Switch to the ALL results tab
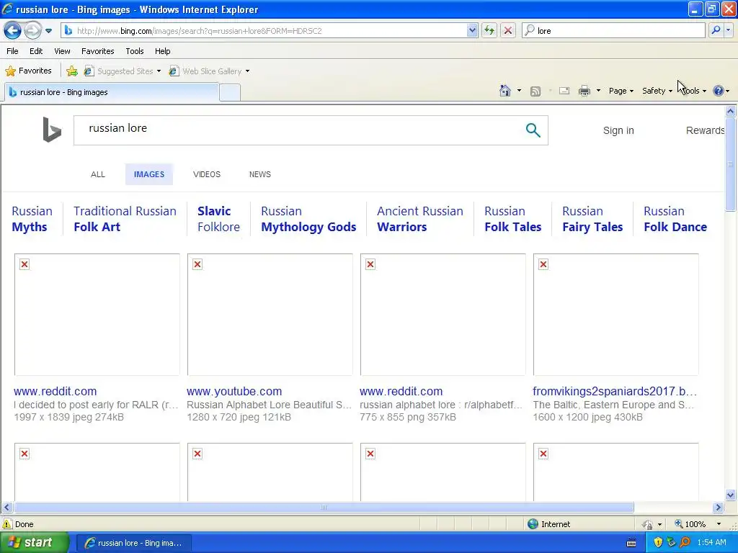The height and width of the screenshot is (553, 738). [98, 174]
